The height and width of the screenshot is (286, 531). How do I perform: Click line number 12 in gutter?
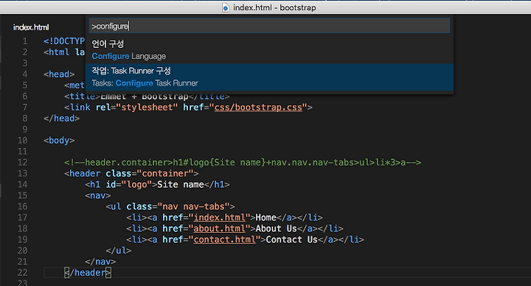[x=22, y=162]
